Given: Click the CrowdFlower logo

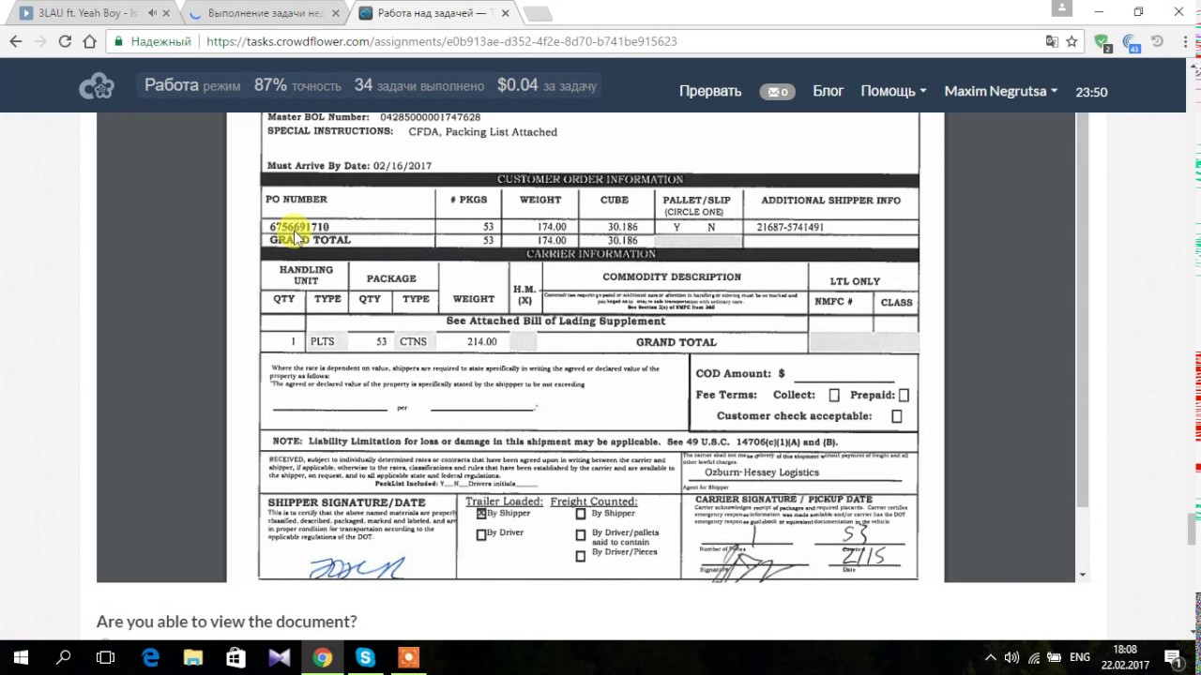Looking at the screenshot, I should click(96, 88).
